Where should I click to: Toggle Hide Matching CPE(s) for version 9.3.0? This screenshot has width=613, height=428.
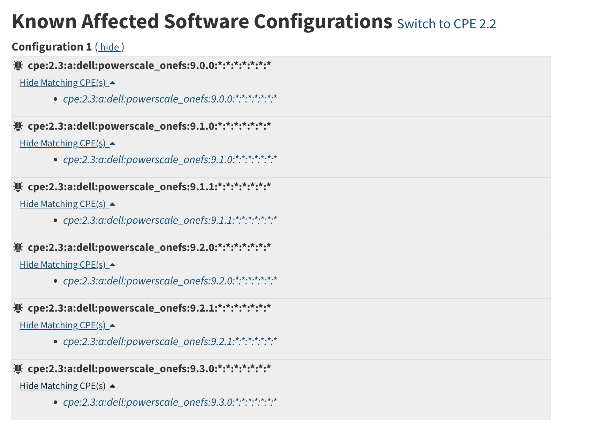[x=63, y=385]
